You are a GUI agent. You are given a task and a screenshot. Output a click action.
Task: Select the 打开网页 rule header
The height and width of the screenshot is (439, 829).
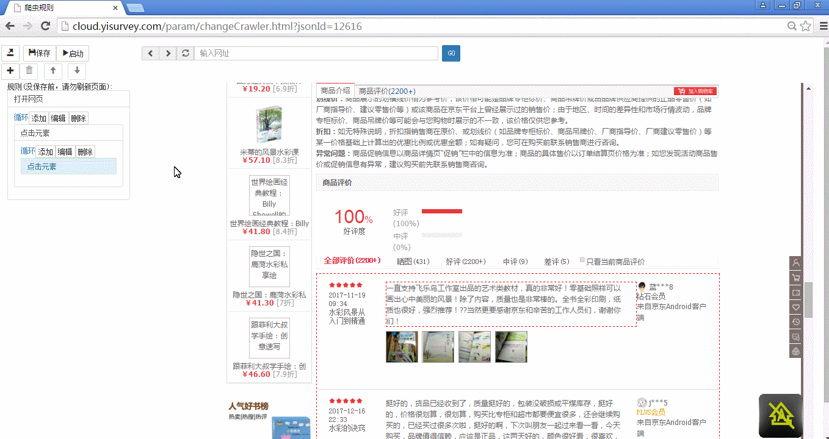(68, 99)
